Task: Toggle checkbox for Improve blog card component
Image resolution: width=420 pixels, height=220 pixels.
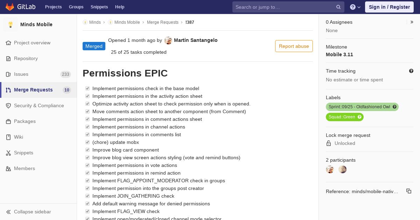Action: (x=87, y=150)
